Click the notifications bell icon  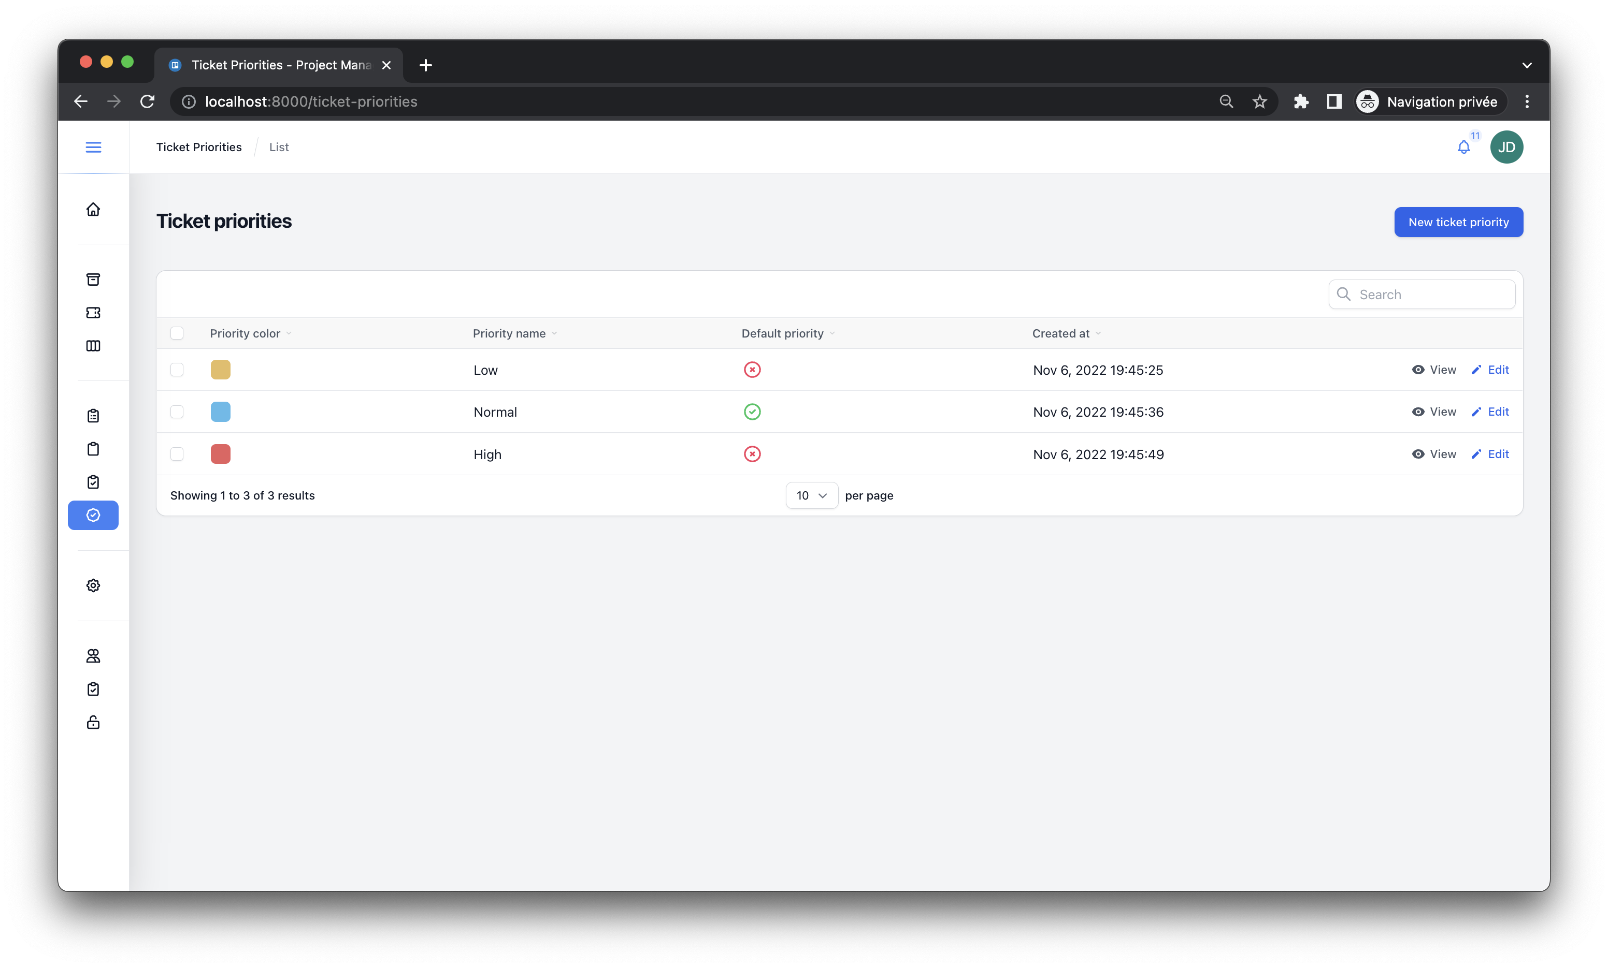pos(1464,148)
